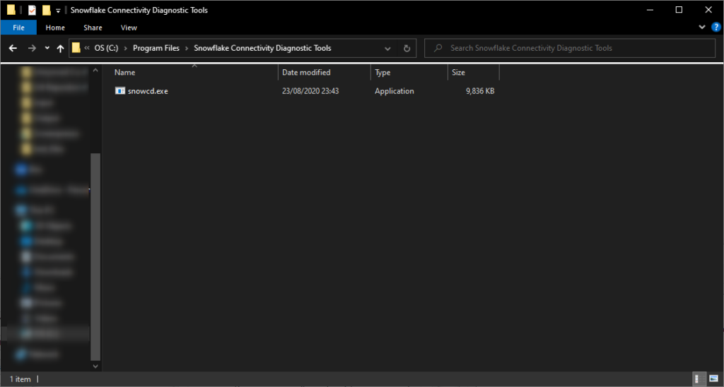Switch to the View ribbon tab
Image resolution: width=724 pixels, height=387 pixels.
click(129, 28)
